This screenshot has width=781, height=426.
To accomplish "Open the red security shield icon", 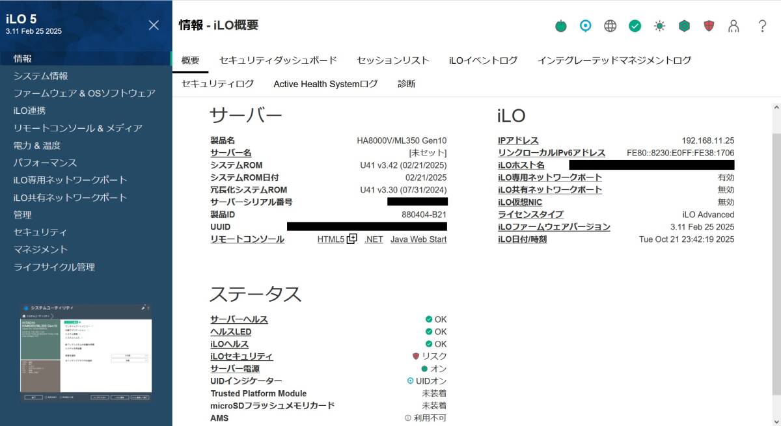I will (x=709, y=26).
